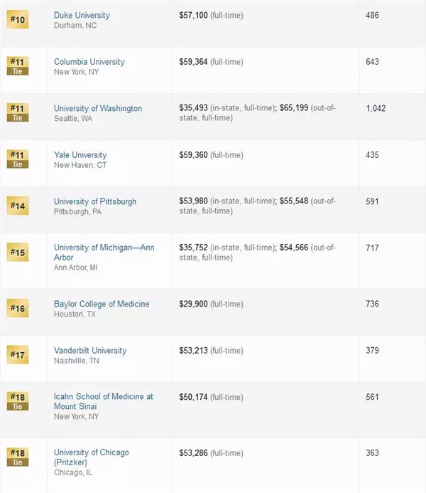Click University of Washington's #11 Tie badge

tap(18, 112)
